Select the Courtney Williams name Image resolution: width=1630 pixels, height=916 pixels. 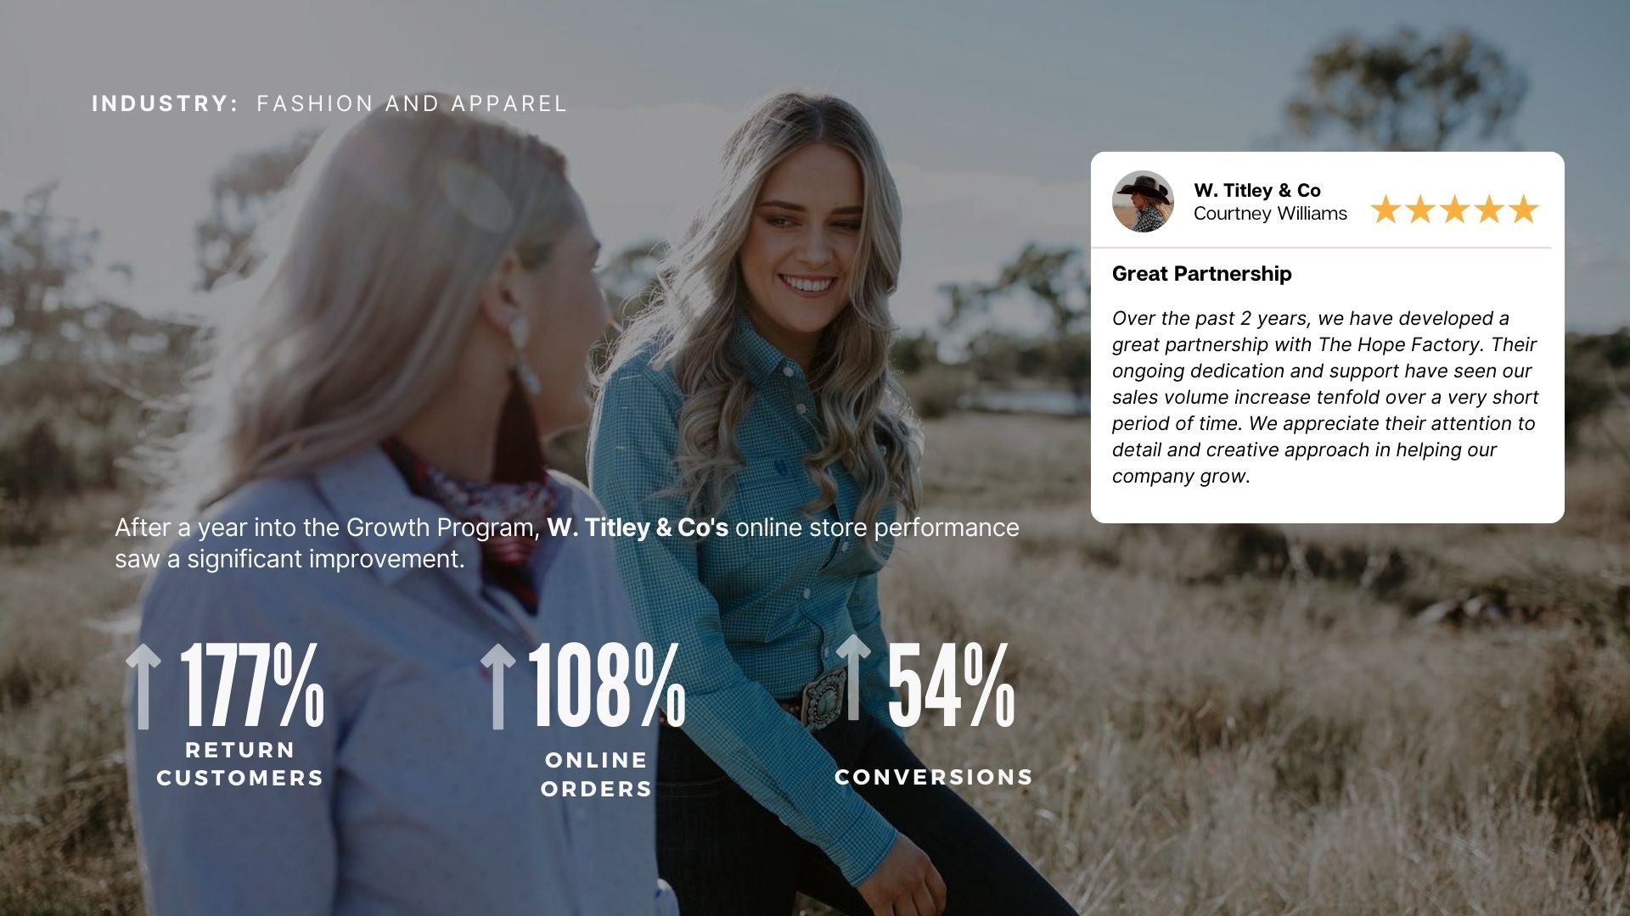(1270, 214)
